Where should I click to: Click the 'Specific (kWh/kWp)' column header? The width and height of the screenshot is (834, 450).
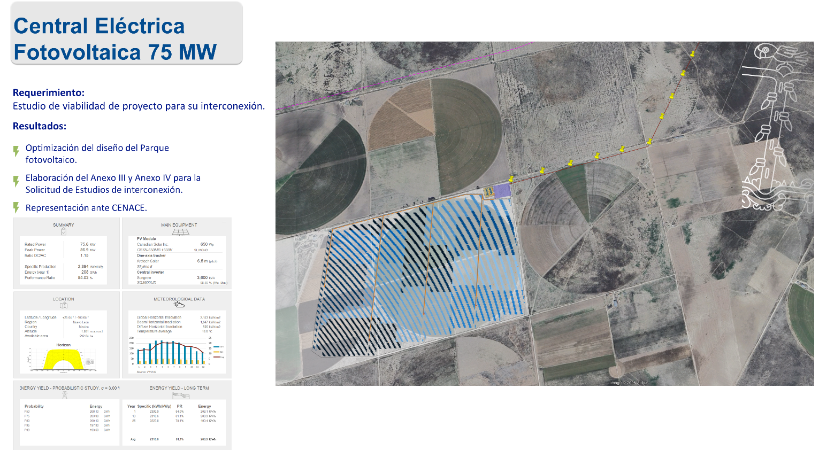point(154,406)
